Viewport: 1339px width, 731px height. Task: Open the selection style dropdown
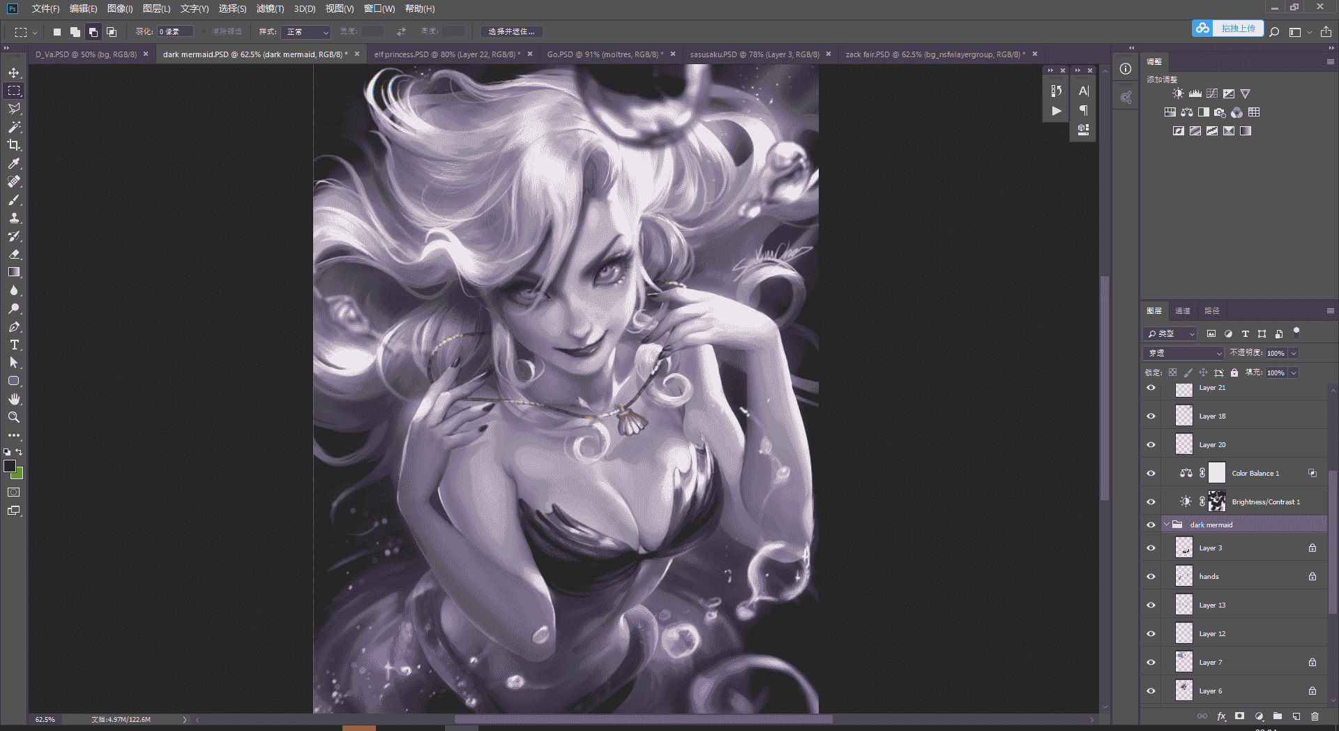(x=305, y=32)
